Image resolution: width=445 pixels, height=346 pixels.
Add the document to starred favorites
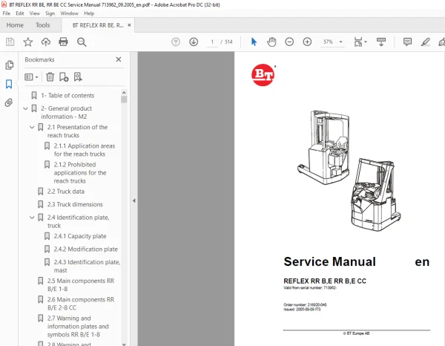point(28,42)
